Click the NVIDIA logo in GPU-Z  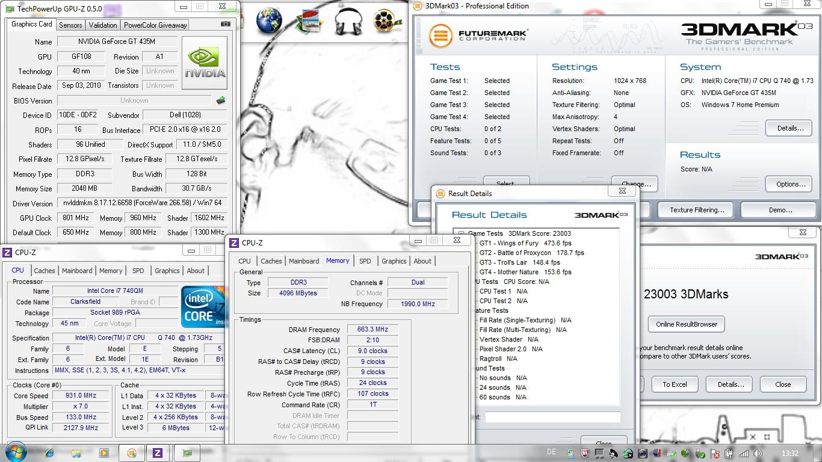point(205,63)
